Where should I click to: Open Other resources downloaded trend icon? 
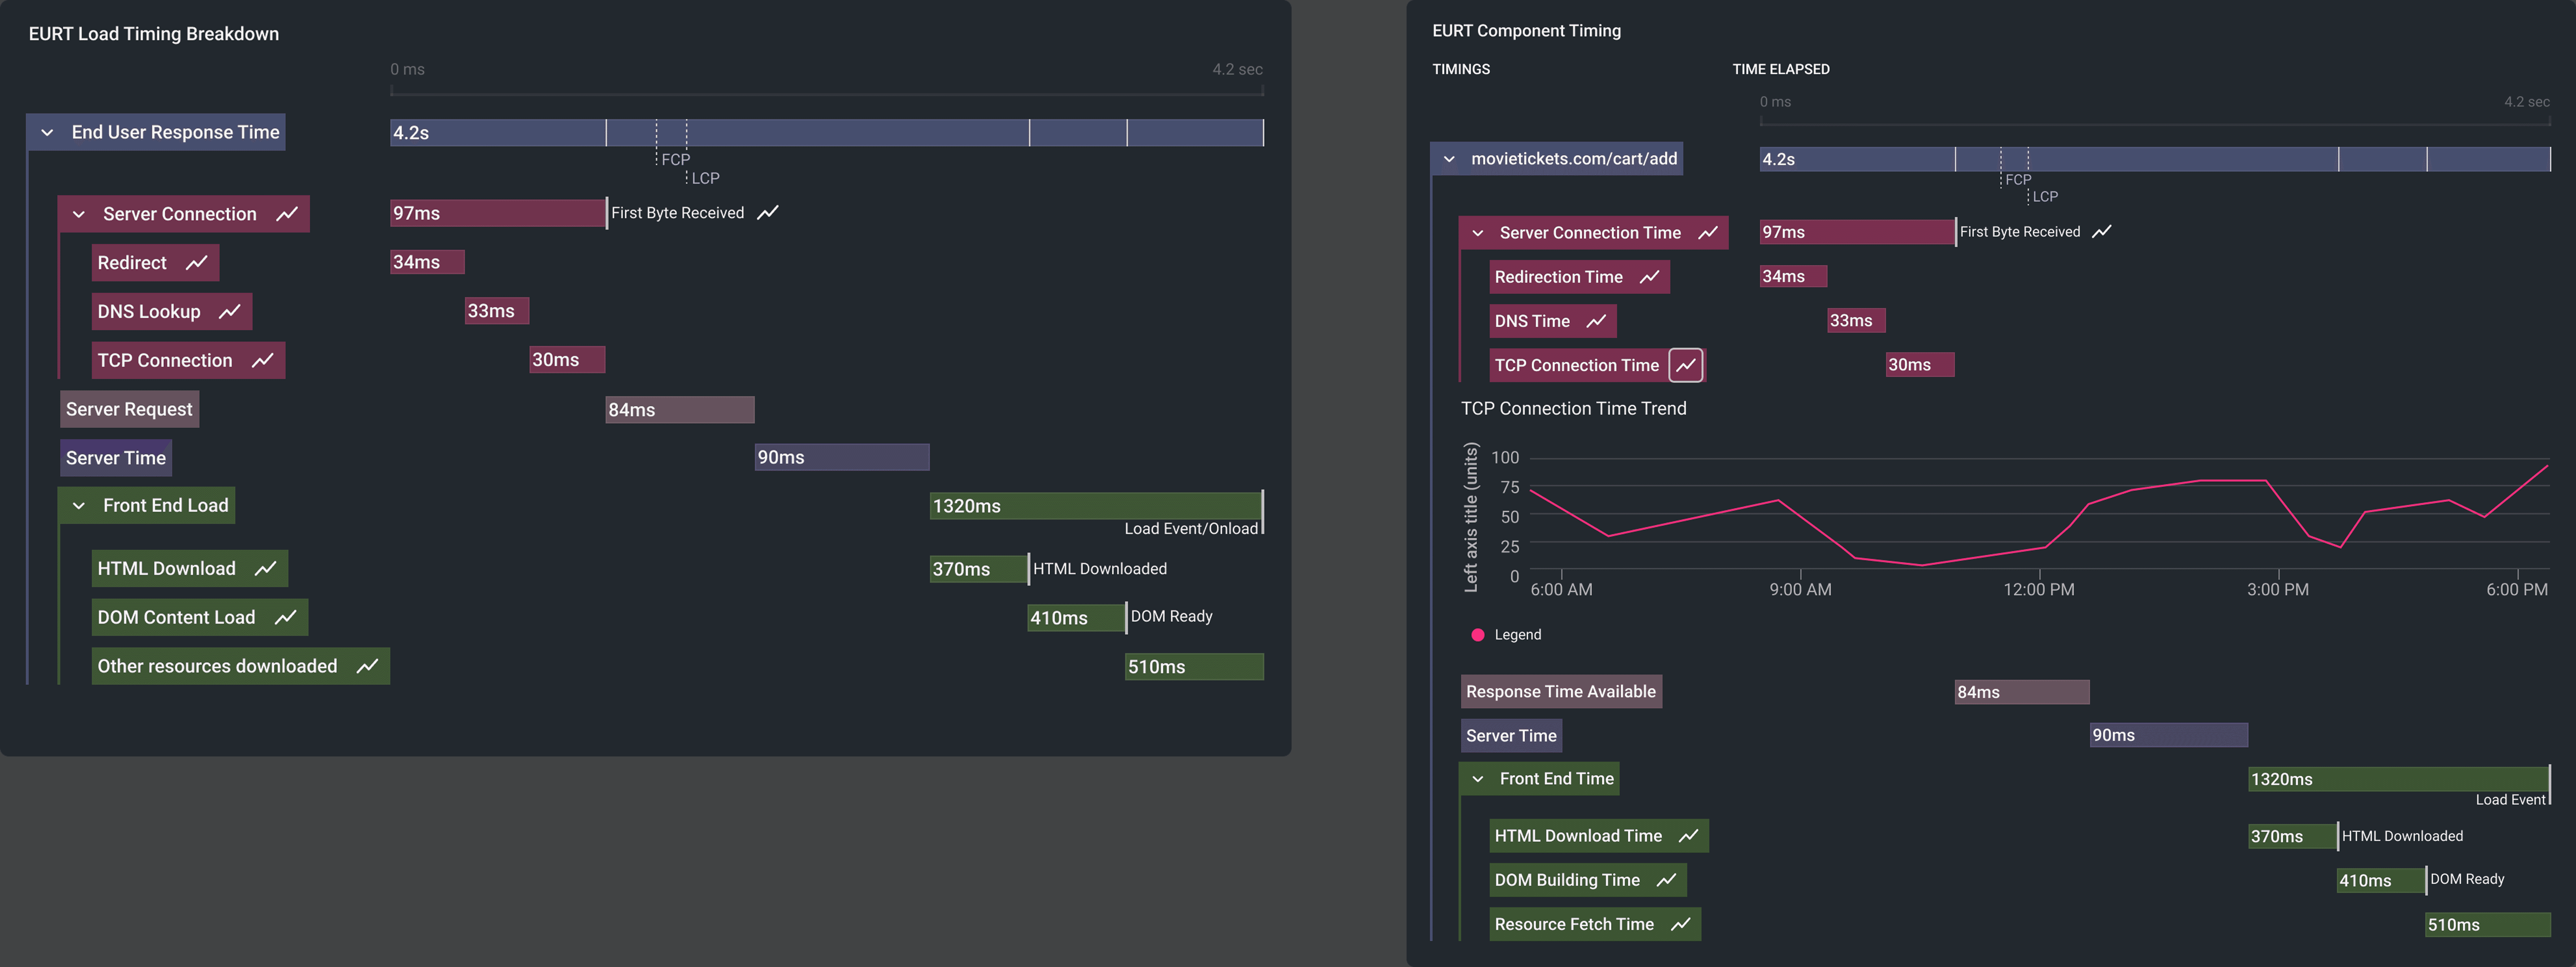pos(367,666)
